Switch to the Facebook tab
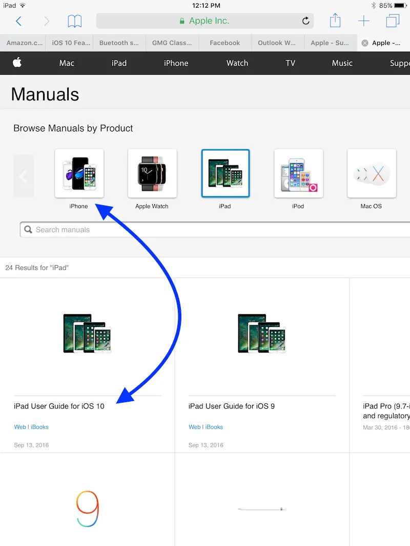 [x=224, y=43]
